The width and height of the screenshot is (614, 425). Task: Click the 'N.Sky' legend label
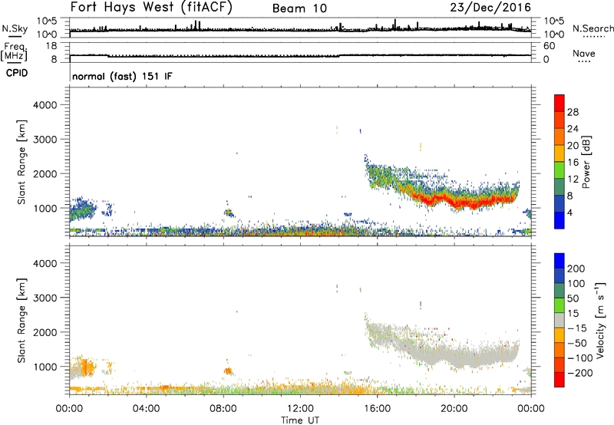(x=15, y=28)
